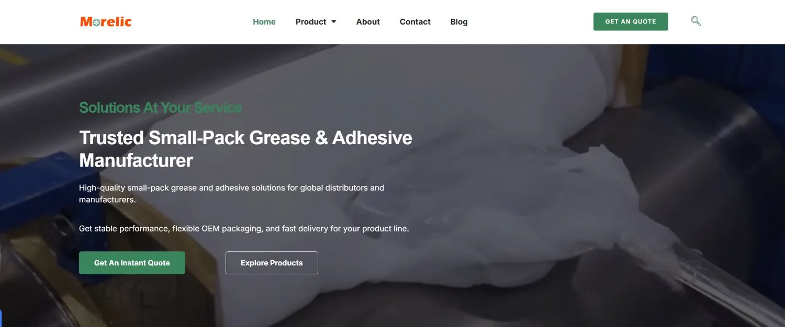
Task: Click the green gear icon inside the Morelic logo
Action: click(x=95, y=22)
